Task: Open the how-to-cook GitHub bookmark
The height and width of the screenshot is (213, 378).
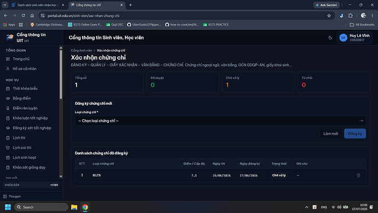Action: [182, 25]
